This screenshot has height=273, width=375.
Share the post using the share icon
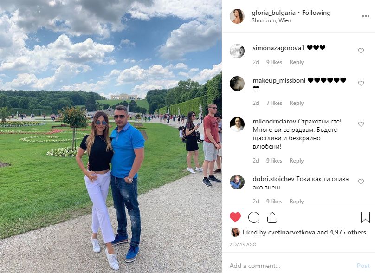[x=272, y=217]
